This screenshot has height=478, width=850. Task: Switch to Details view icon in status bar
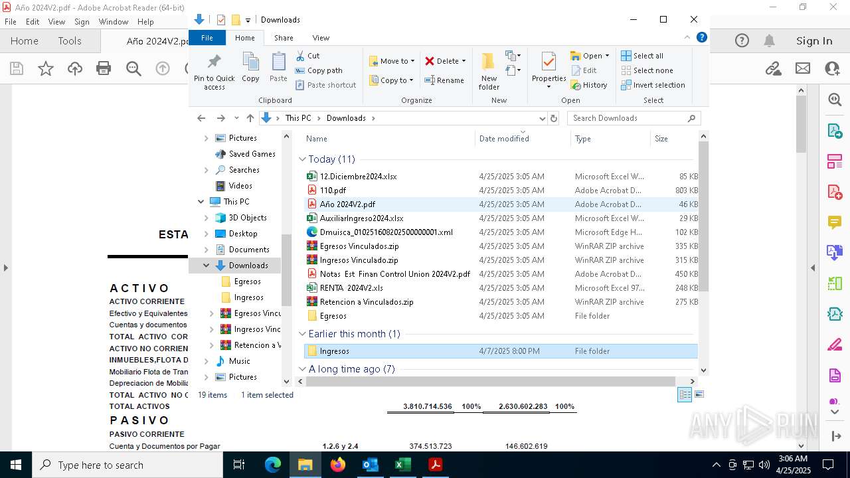(x=685, y=394)
